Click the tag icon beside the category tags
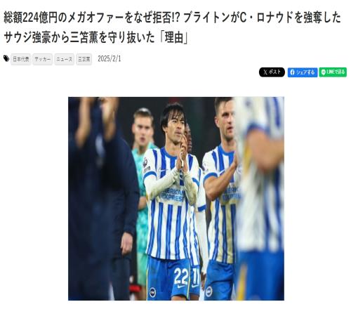Viewport: 351px width, 309px height. (x=6, y=59)
